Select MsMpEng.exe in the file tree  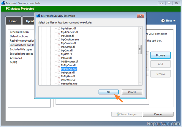click(x=69, y=69)
